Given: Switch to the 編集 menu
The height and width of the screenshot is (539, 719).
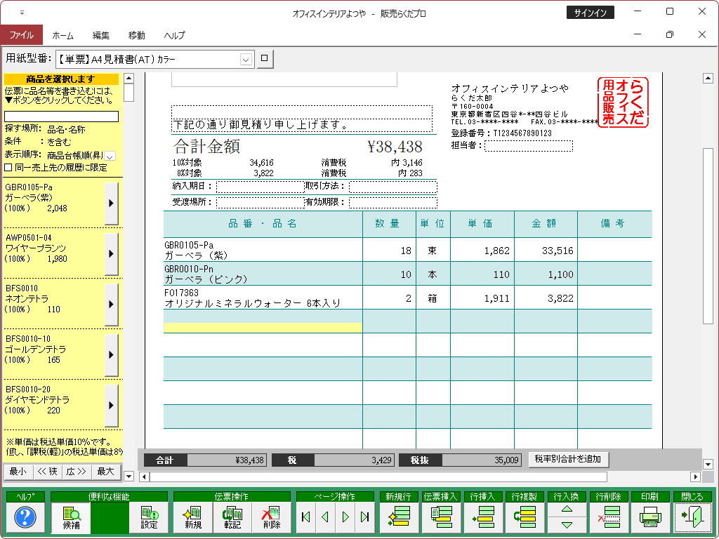Looking at the screenshot, I should click(101, 35).
